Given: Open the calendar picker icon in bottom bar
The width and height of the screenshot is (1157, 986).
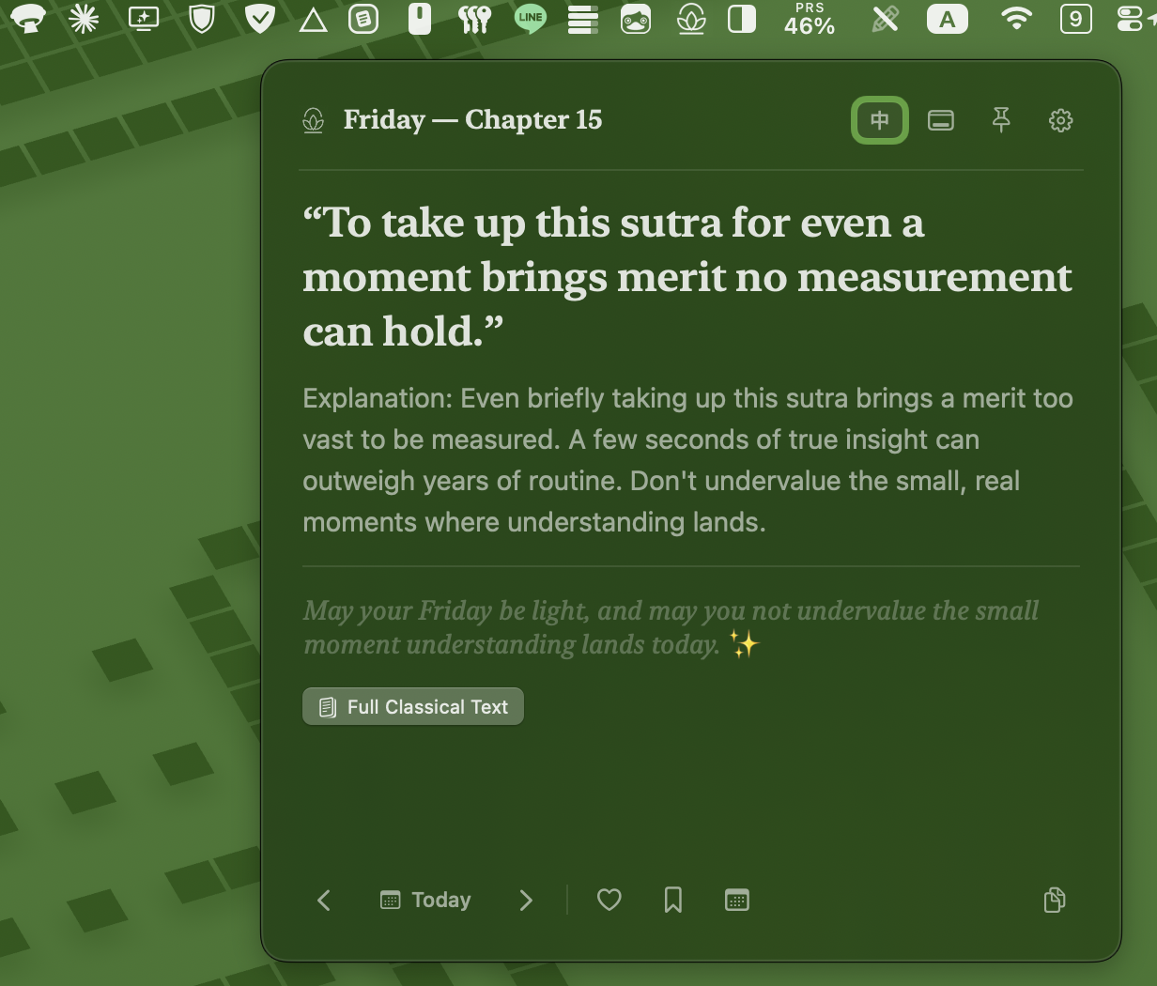Looking at the screenshot, I should pos(737,901).
